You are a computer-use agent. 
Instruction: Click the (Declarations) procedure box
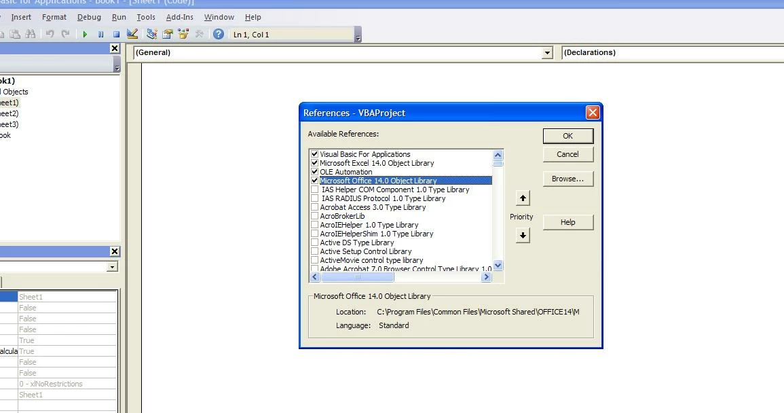click(673, 52)
